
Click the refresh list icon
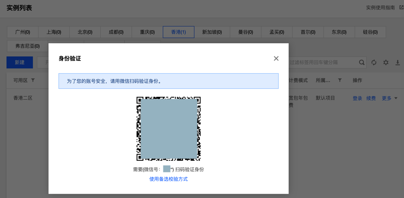tap(374, 62)
